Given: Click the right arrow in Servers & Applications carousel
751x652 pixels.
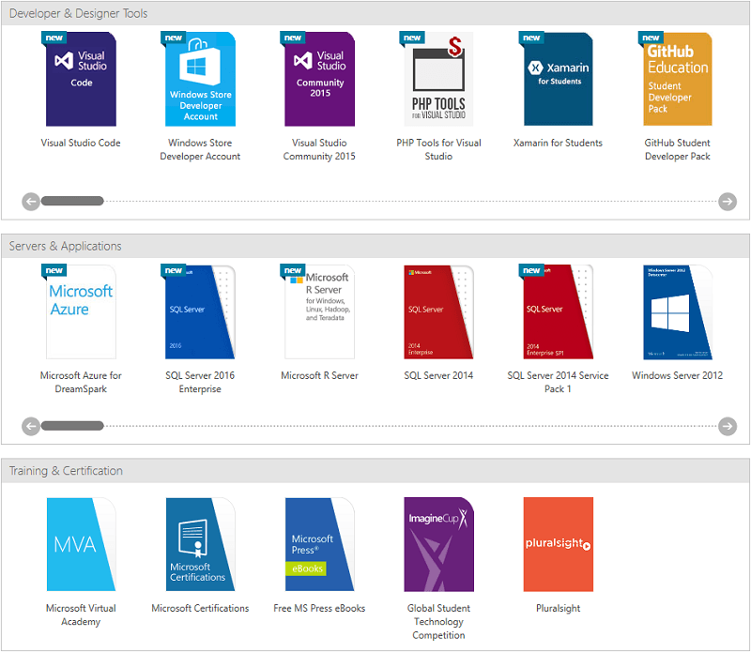Looking at the screenshot, I should [727, 426].
